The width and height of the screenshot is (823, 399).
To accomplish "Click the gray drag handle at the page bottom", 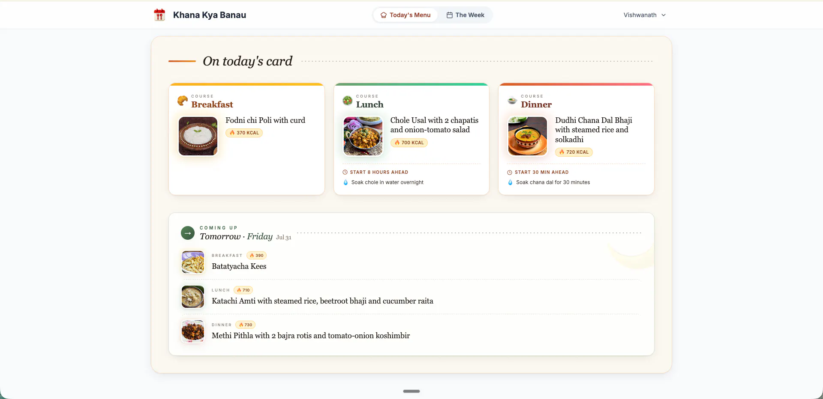I will click(x=411, y=391).
